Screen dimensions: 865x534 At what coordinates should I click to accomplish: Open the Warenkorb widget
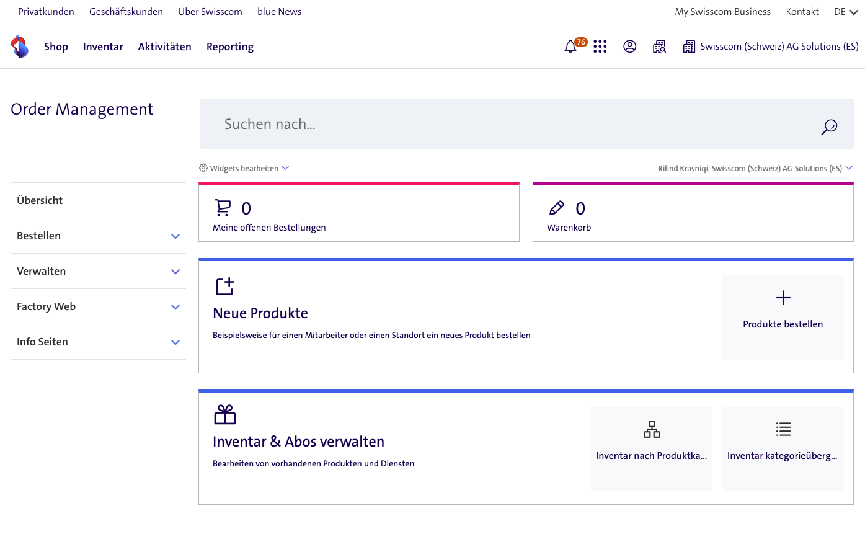[x=693, y=212]
